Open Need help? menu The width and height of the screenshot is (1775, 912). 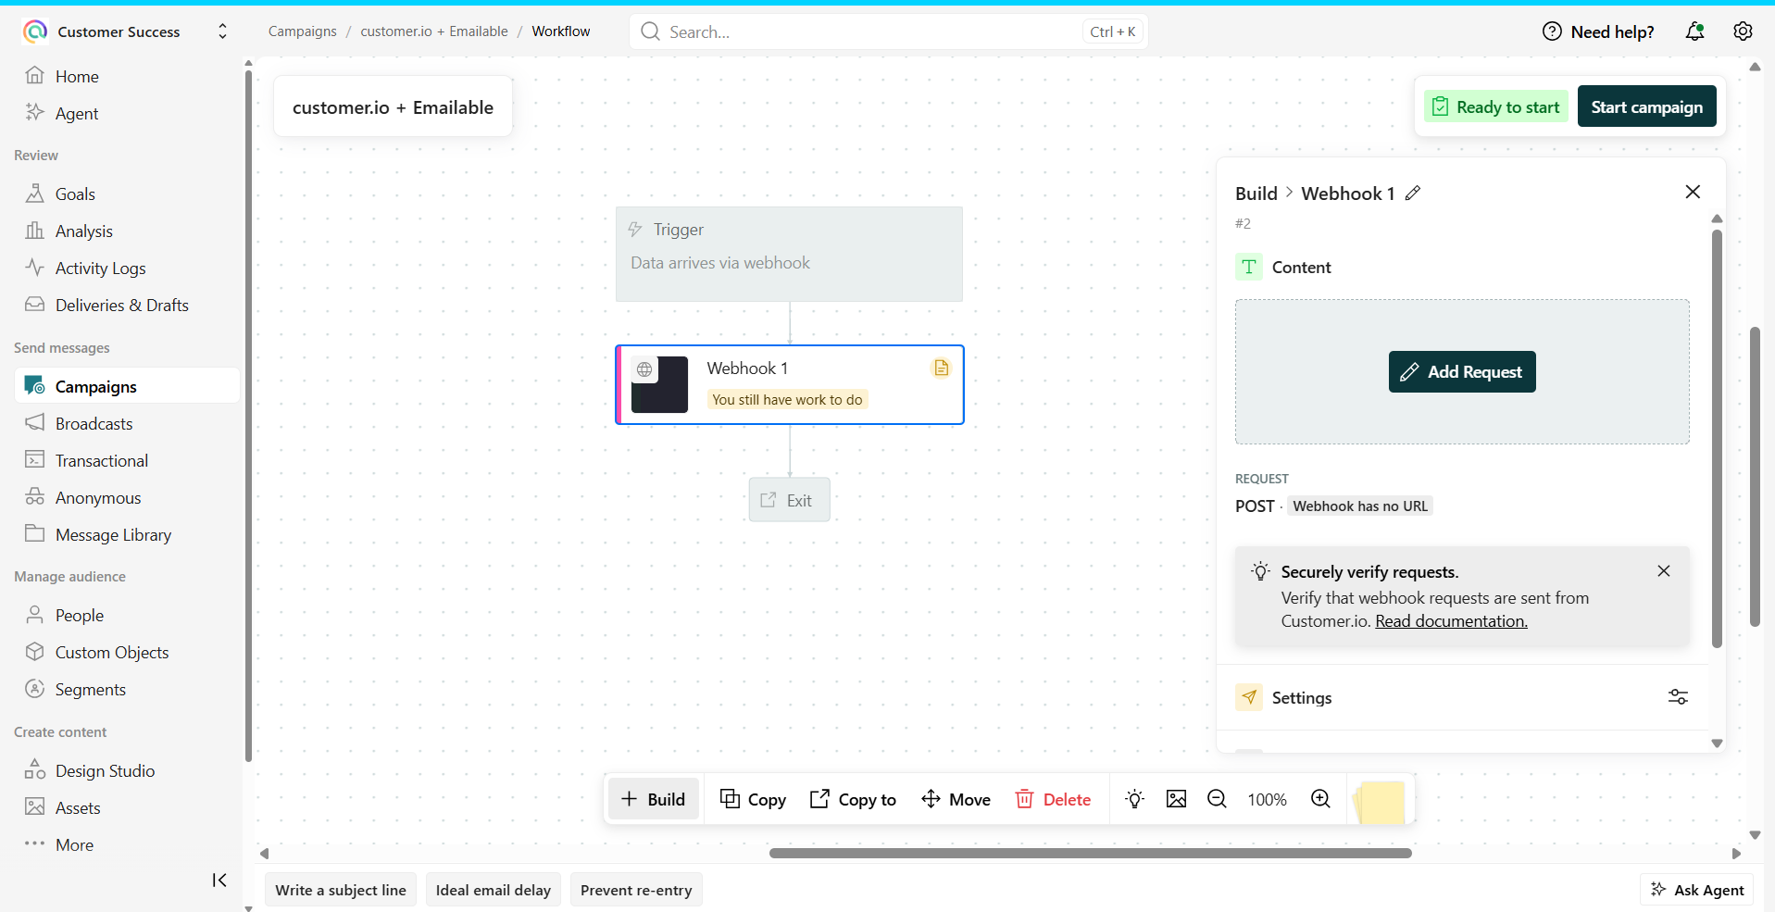coord(1598,31)
